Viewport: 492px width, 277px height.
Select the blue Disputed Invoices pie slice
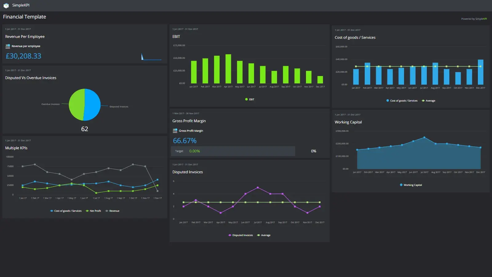[92, 105]
